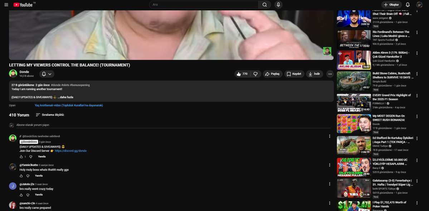Expand subscription notification bell dropdown
Screen dimensions: 429x211
(47, 74)
